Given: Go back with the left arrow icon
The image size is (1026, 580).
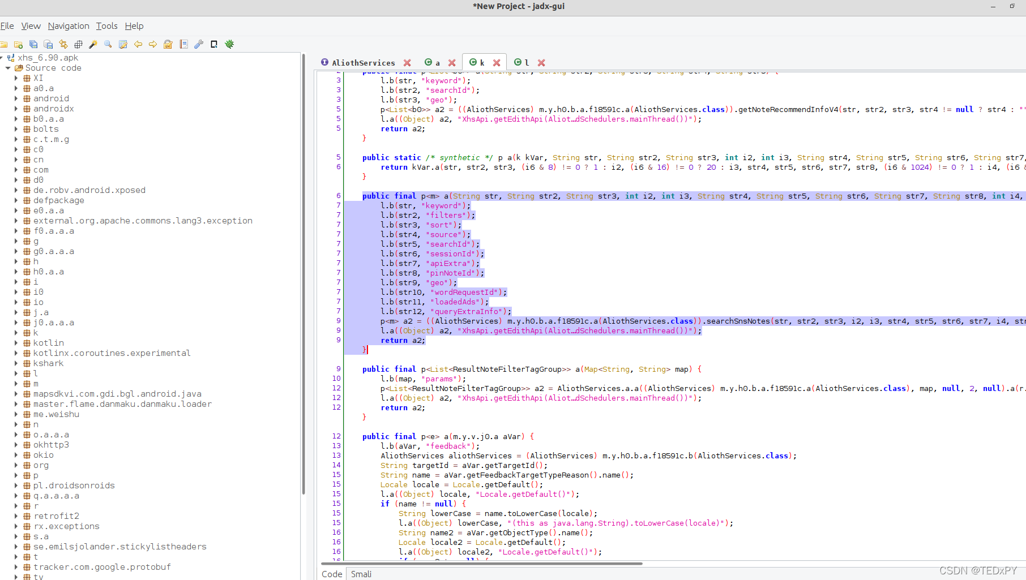Looking at the screenshot, I should [x=138, y=44].
